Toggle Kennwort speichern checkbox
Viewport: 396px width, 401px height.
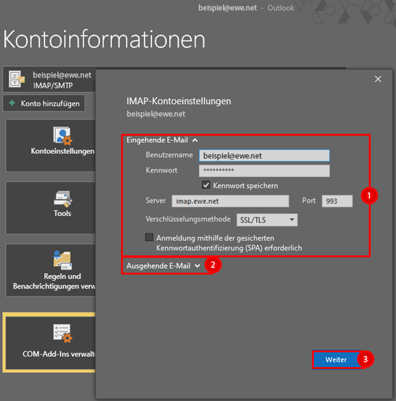click(206, 185)
